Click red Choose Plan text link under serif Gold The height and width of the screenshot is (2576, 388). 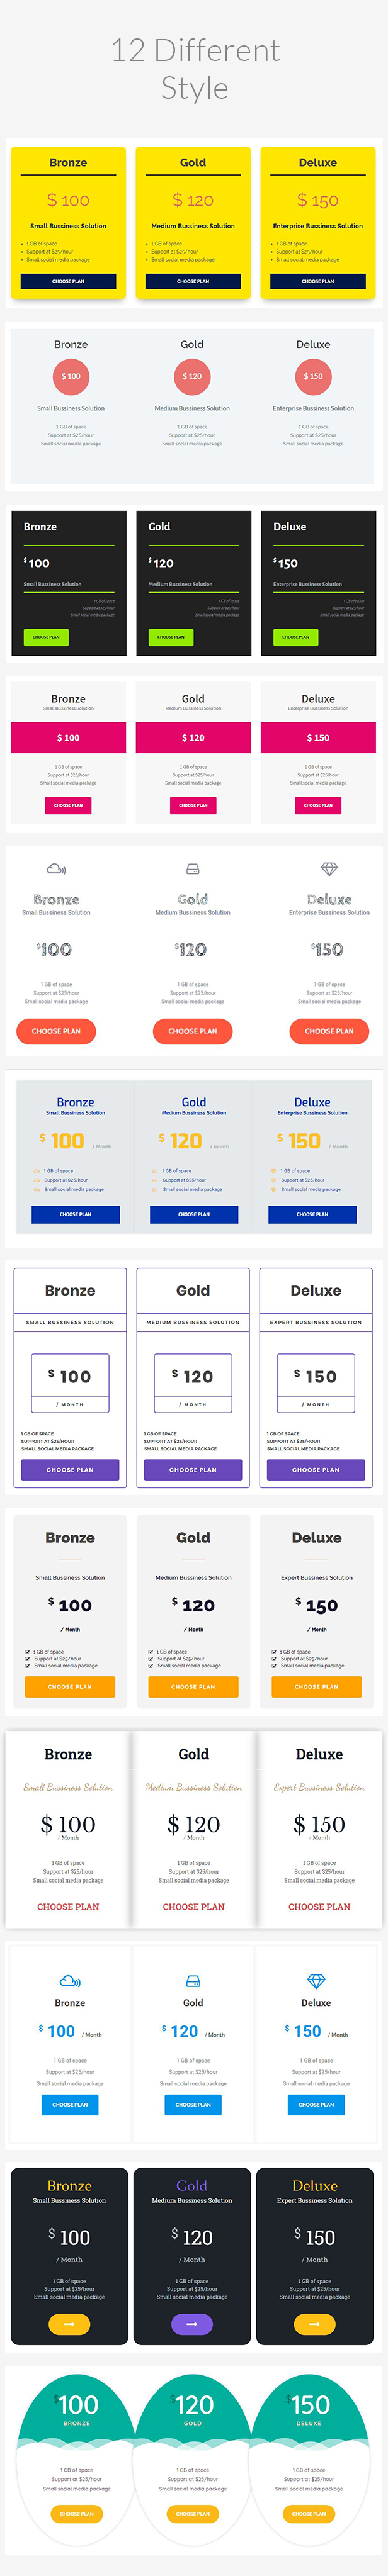(x=194, y=1906)
